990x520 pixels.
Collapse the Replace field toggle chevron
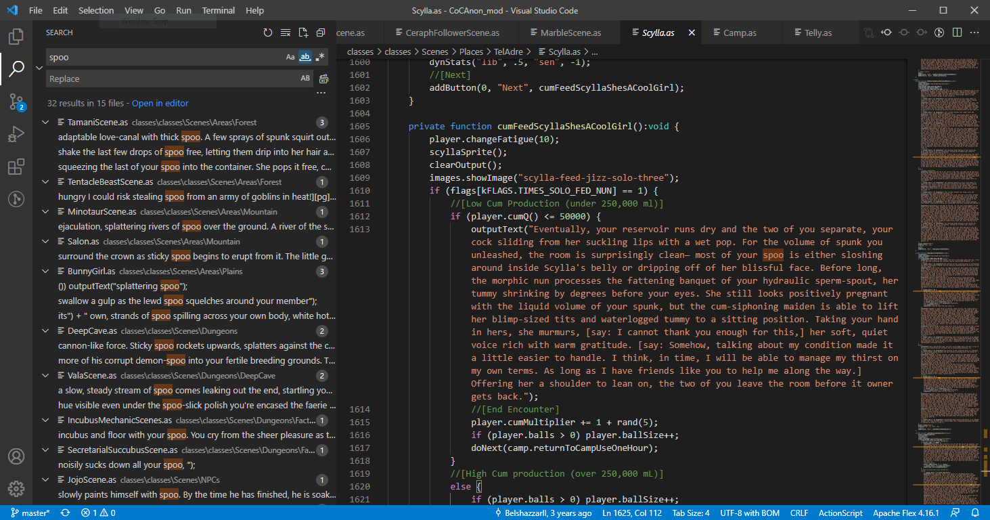(39, 68)
